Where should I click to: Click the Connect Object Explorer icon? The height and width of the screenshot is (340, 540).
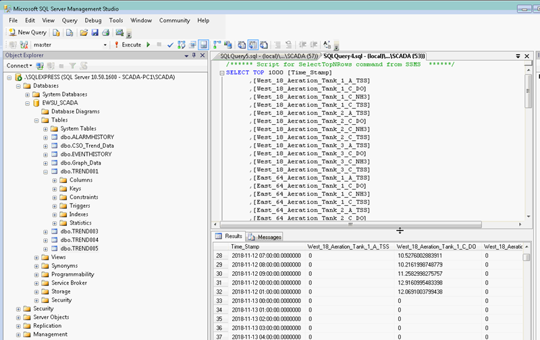(x=40, y=65)
